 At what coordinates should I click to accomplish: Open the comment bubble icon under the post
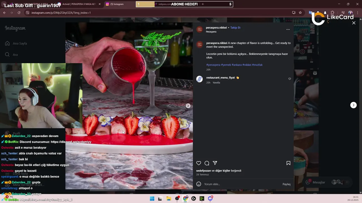point(207,163)
